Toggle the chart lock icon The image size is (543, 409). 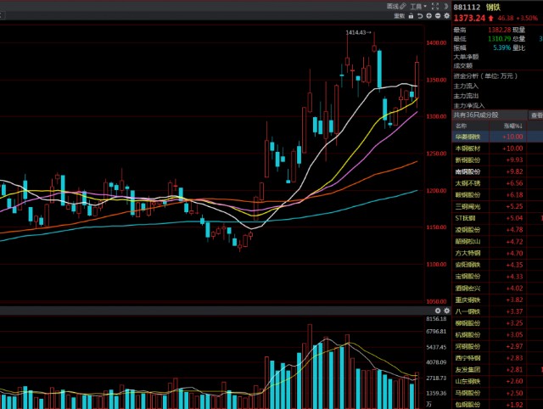point(411,15)
